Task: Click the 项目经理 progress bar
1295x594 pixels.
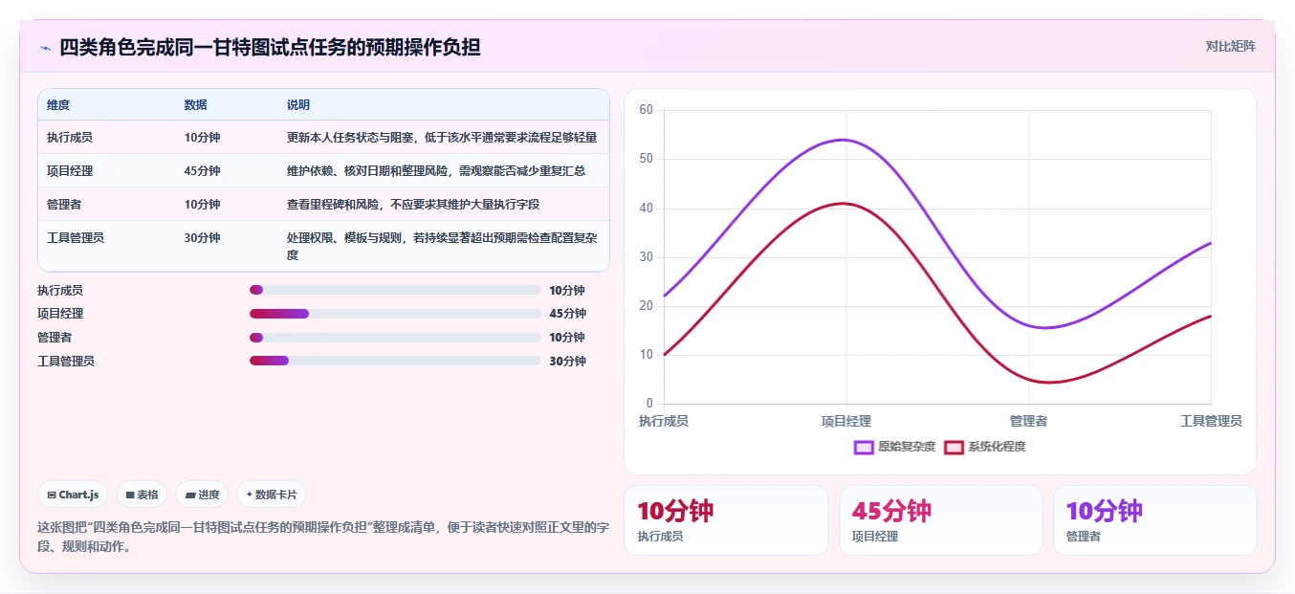Action: [x=395, y=314]
